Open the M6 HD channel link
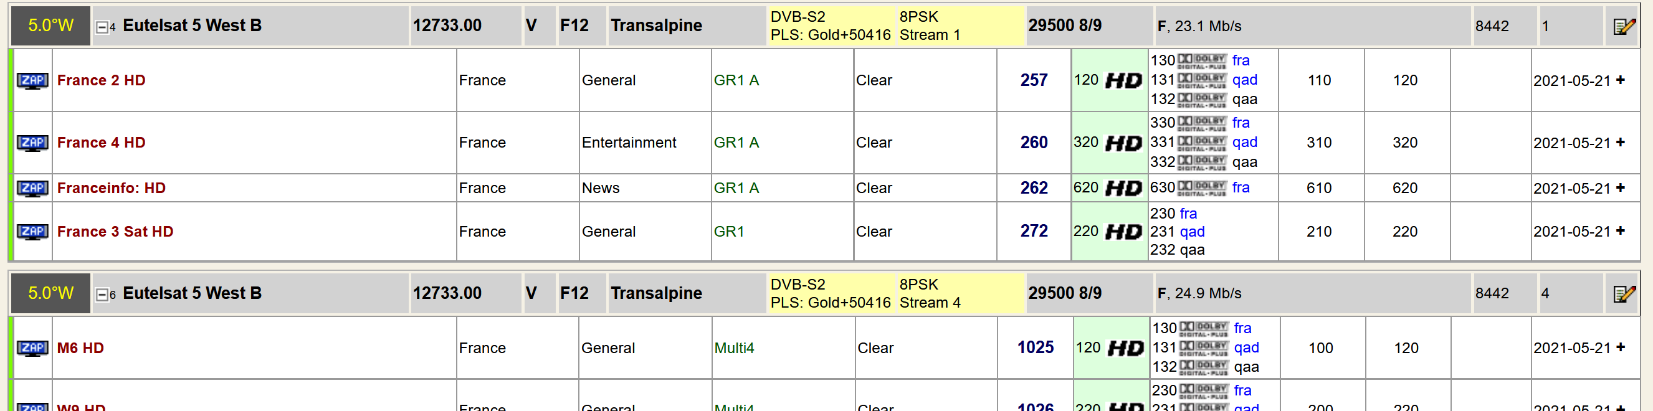 (x=80, y=349)
